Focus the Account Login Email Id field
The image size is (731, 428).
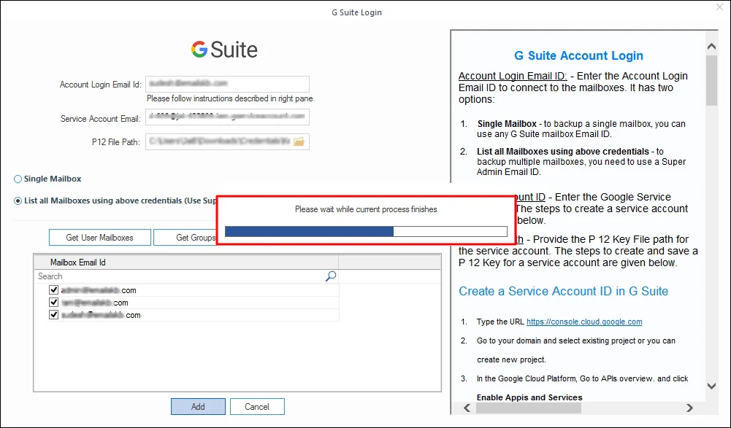[227, 84]
